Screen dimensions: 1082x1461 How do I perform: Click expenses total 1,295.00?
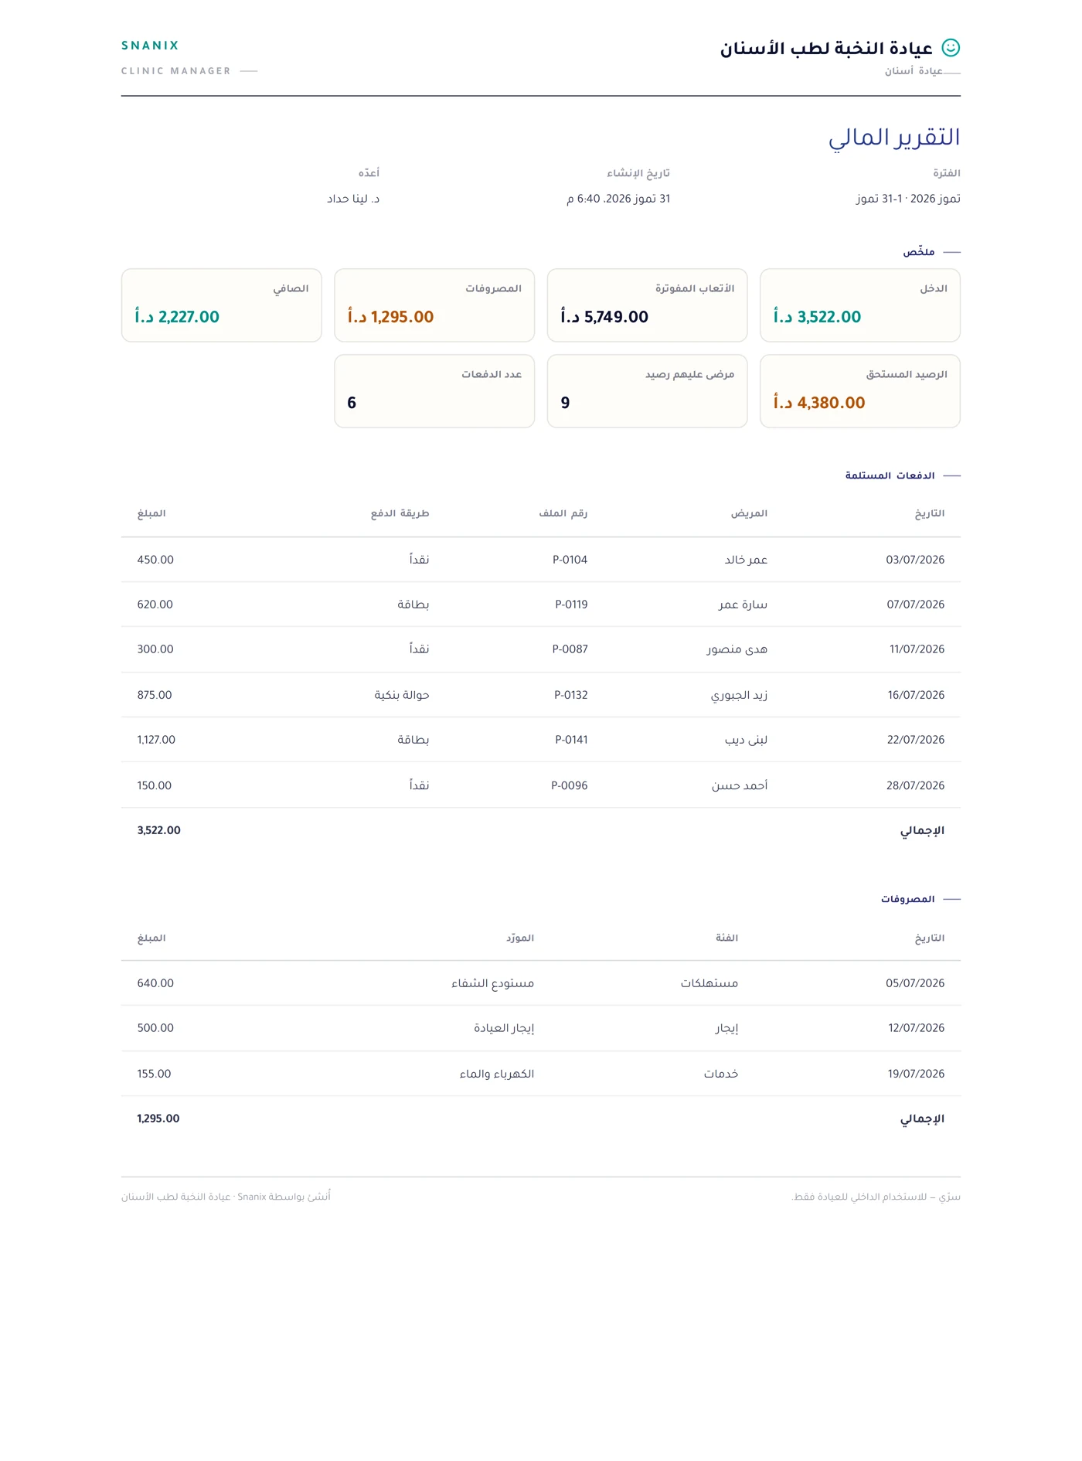tap(158, 1119)
